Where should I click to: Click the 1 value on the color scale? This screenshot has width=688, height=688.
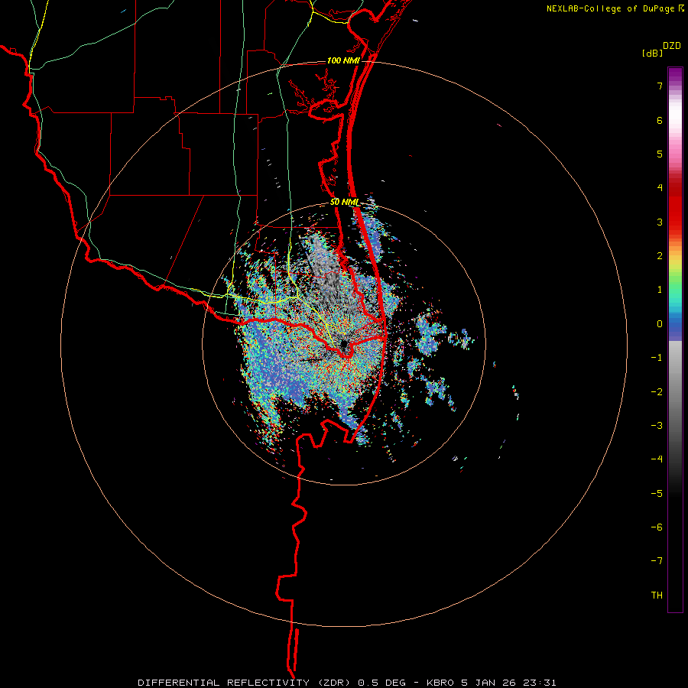pos(660,290)
